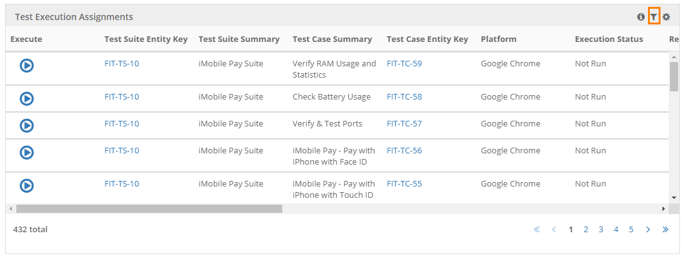Execute test case FIT-TC-56

pos(27,152)
